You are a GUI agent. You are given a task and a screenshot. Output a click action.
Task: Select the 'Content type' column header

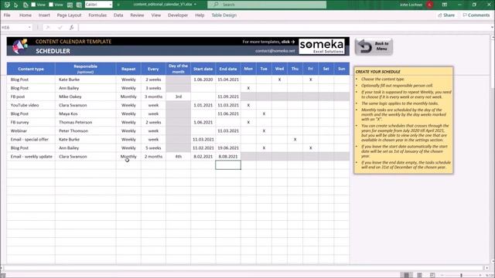tap(31, 69)
